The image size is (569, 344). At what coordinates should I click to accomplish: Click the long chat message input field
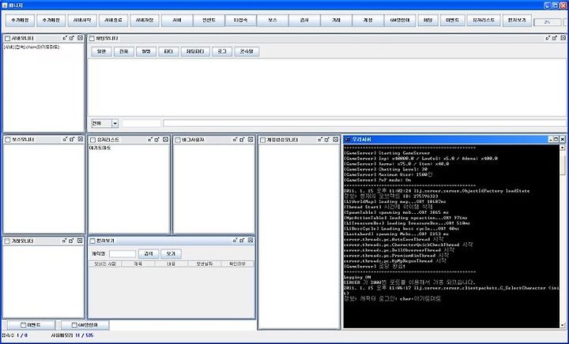[x=364, y=124]
